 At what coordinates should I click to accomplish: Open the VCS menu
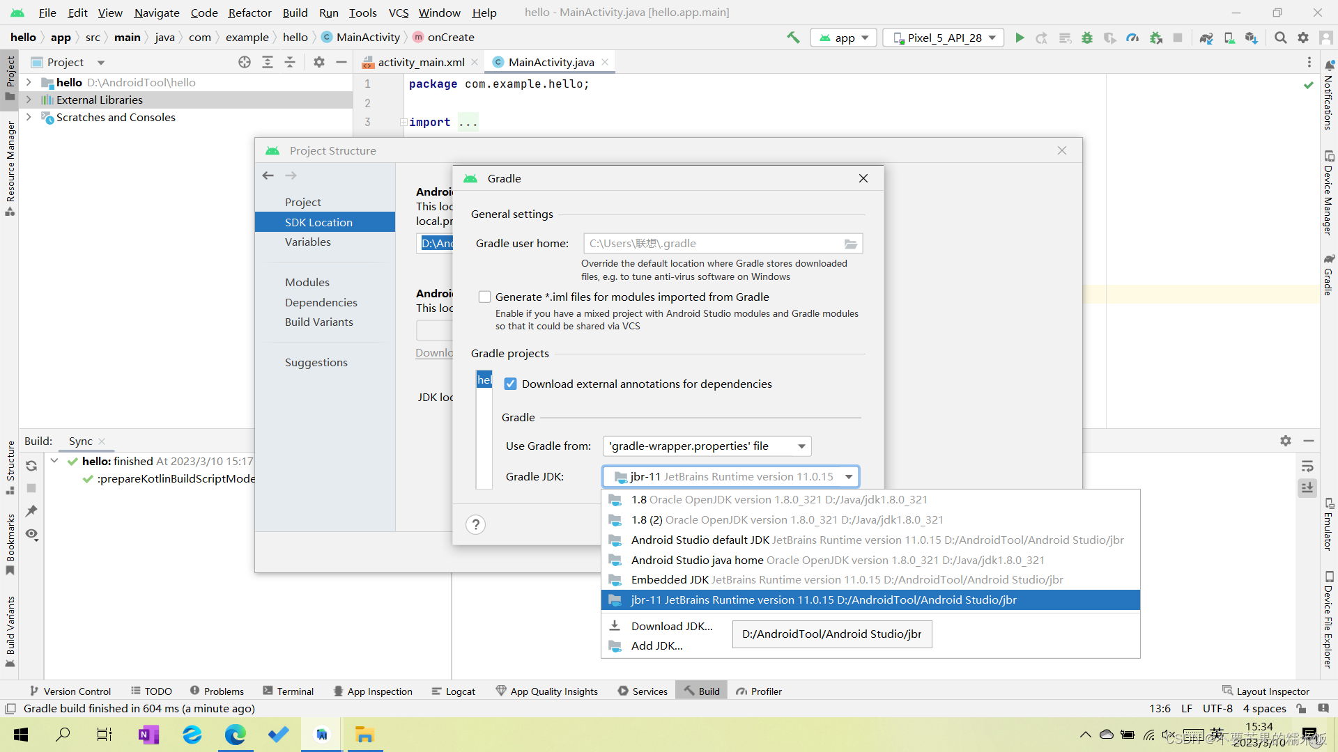click(x=399, y=13)
